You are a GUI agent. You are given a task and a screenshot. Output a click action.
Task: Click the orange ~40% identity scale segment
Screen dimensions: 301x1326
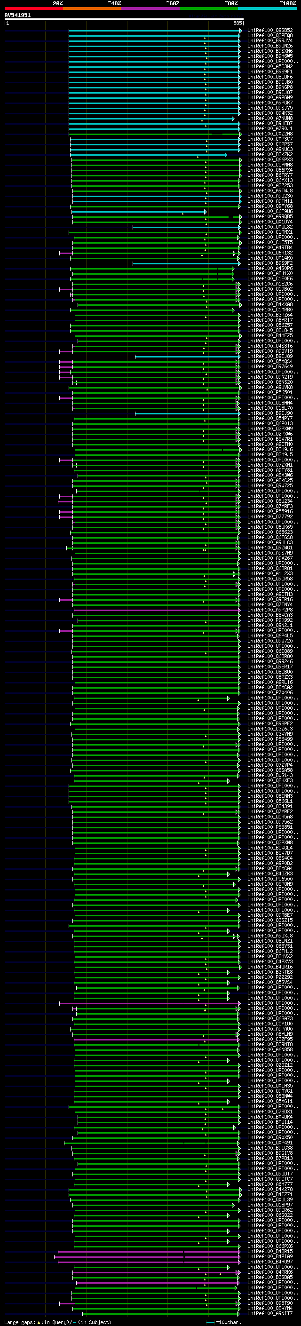[92, 8]
